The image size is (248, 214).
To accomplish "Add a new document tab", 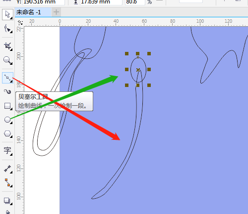I will (x=56, y=12).
